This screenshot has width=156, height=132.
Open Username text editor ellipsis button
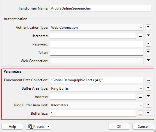click(141, 36)
